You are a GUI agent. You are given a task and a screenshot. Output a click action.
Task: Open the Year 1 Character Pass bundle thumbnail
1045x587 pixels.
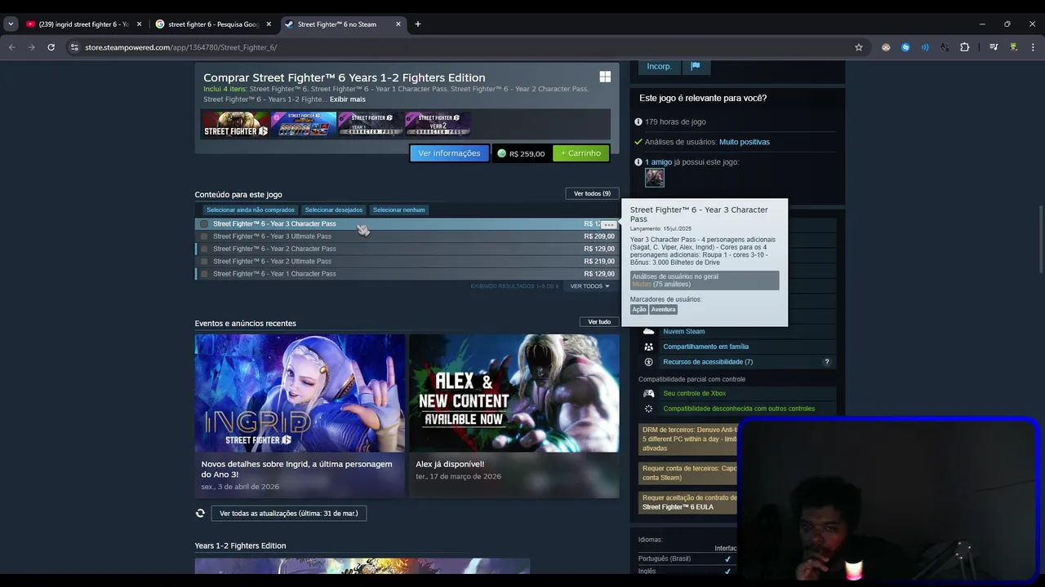[x=371, y=124]
